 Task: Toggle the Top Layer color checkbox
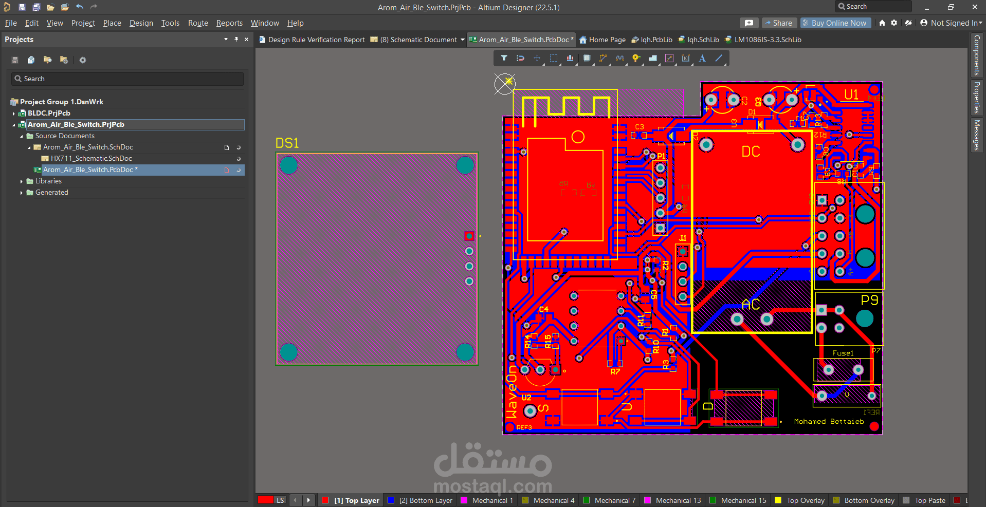(x=325, y=500)
